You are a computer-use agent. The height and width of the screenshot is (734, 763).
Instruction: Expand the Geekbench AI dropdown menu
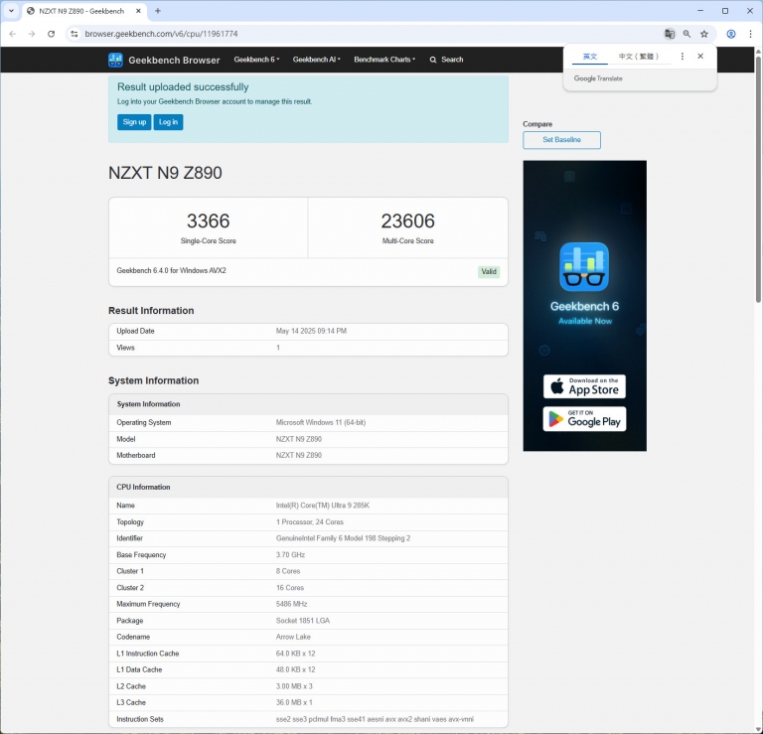click(316, 60)
